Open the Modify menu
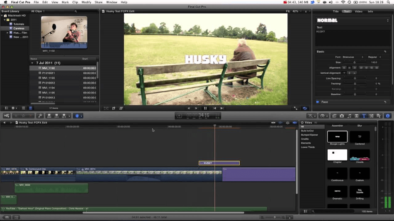Screen dimensions: 394x221 tap(86, 2)
